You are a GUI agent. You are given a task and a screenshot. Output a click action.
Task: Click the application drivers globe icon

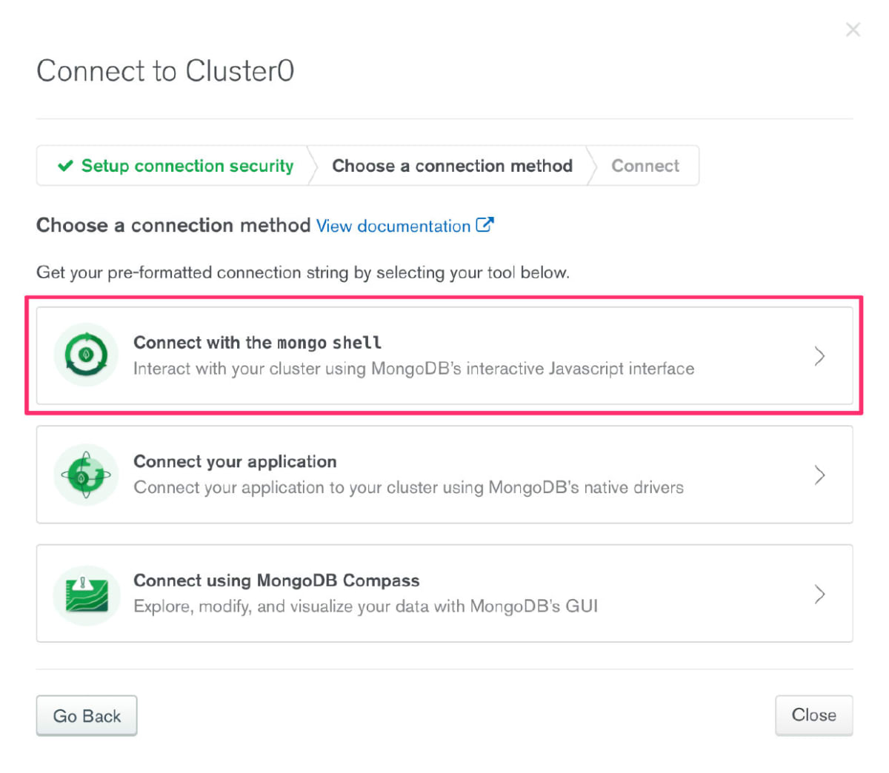tap(86, 475)
